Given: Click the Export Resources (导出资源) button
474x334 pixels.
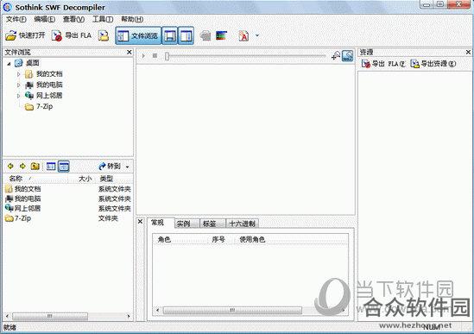Looking at the screenshot, I should pyautogui.click(x=433, y=64).
